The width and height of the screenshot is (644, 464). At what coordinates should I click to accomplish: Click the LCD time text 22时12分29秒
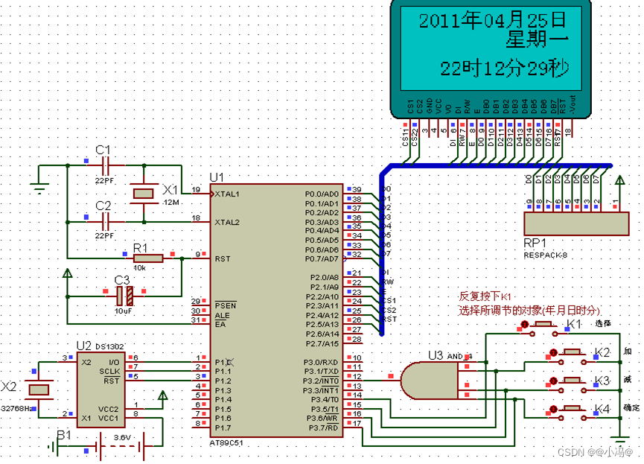click(504, 69)
